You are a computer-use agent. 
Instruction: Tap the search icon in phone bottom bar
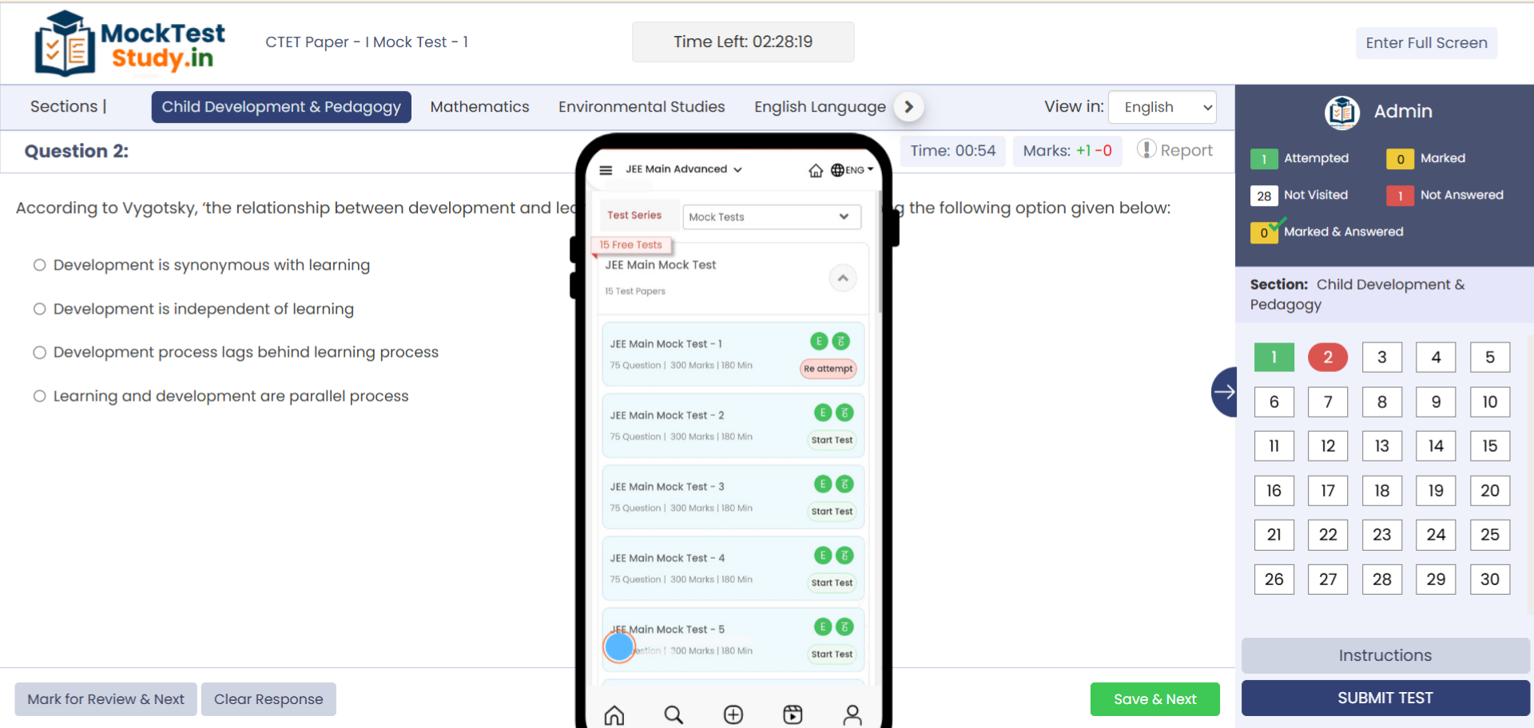pyautogui.click(x=674, y=714)
